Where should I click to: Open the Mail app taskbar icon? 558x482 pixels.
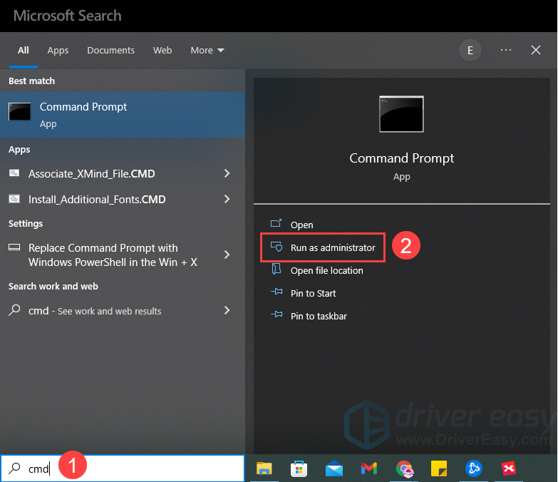[334, 468]
